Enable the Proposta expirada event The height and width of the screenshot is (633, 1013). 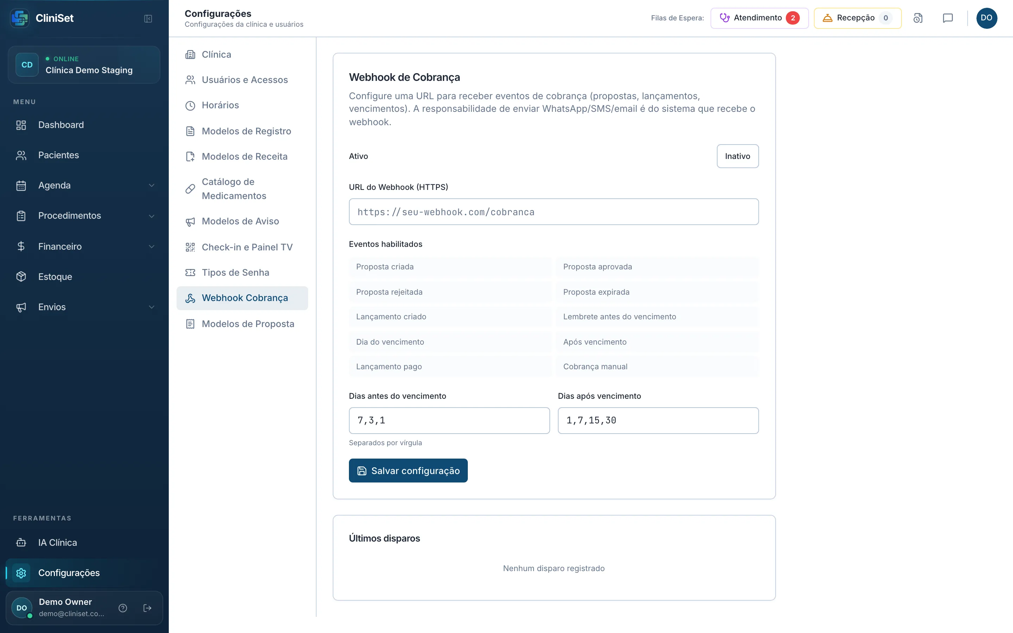coord(657,292)
